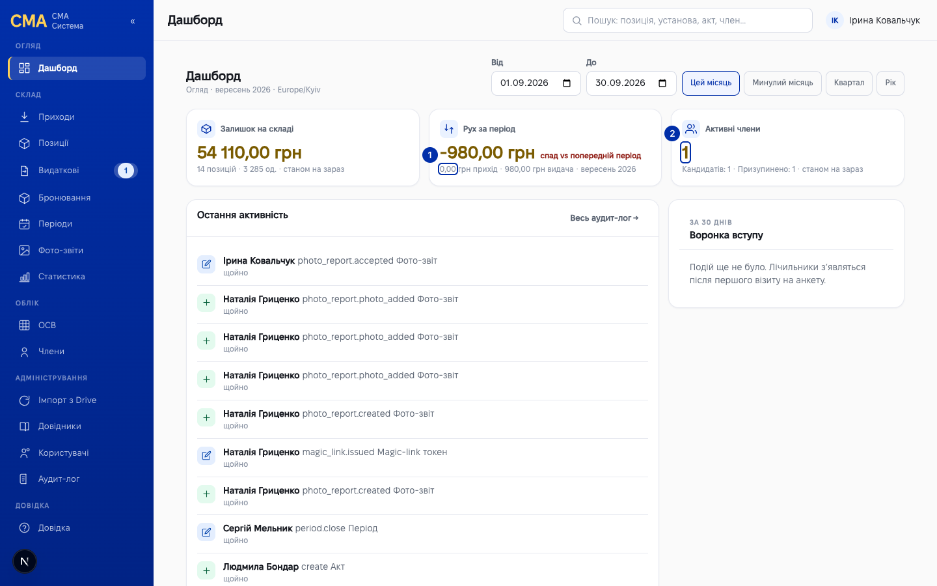The height and width of the screenshot is (586, 937).
Task: Click the ОСВ table icon
Action: tap(24, 326)
